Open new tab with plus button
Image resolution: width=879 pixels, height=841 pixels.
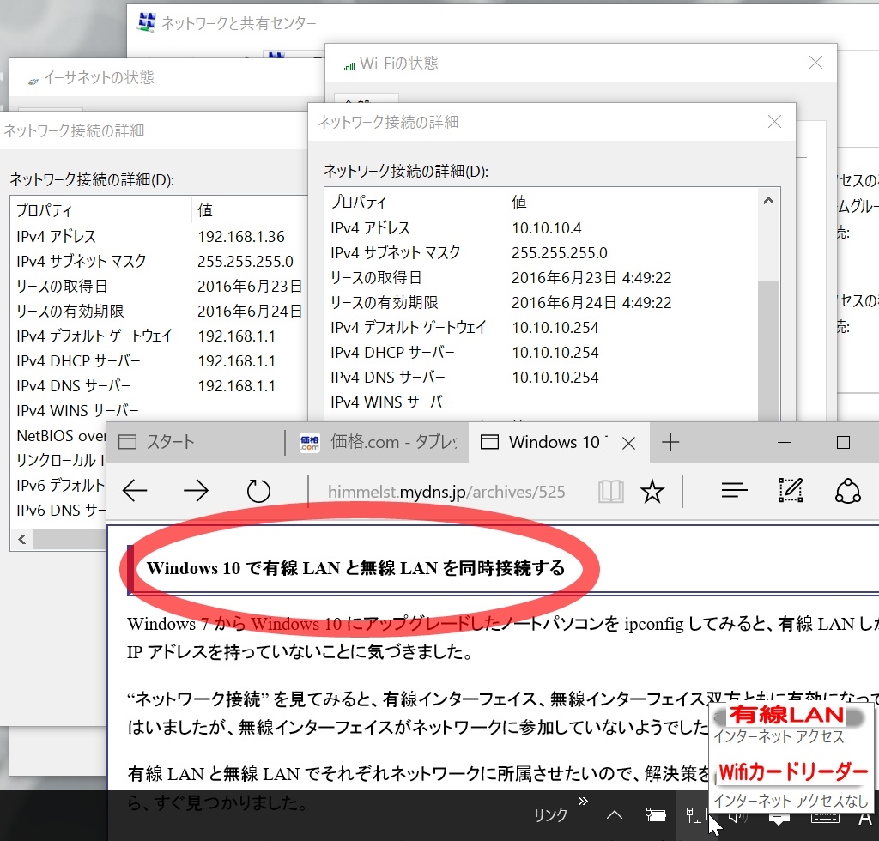670,442
